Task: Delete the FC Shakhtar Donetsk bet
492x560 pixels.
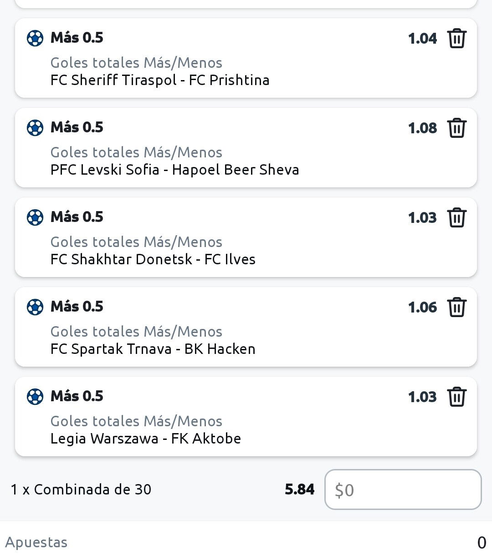Action: (x=456, y=217)
